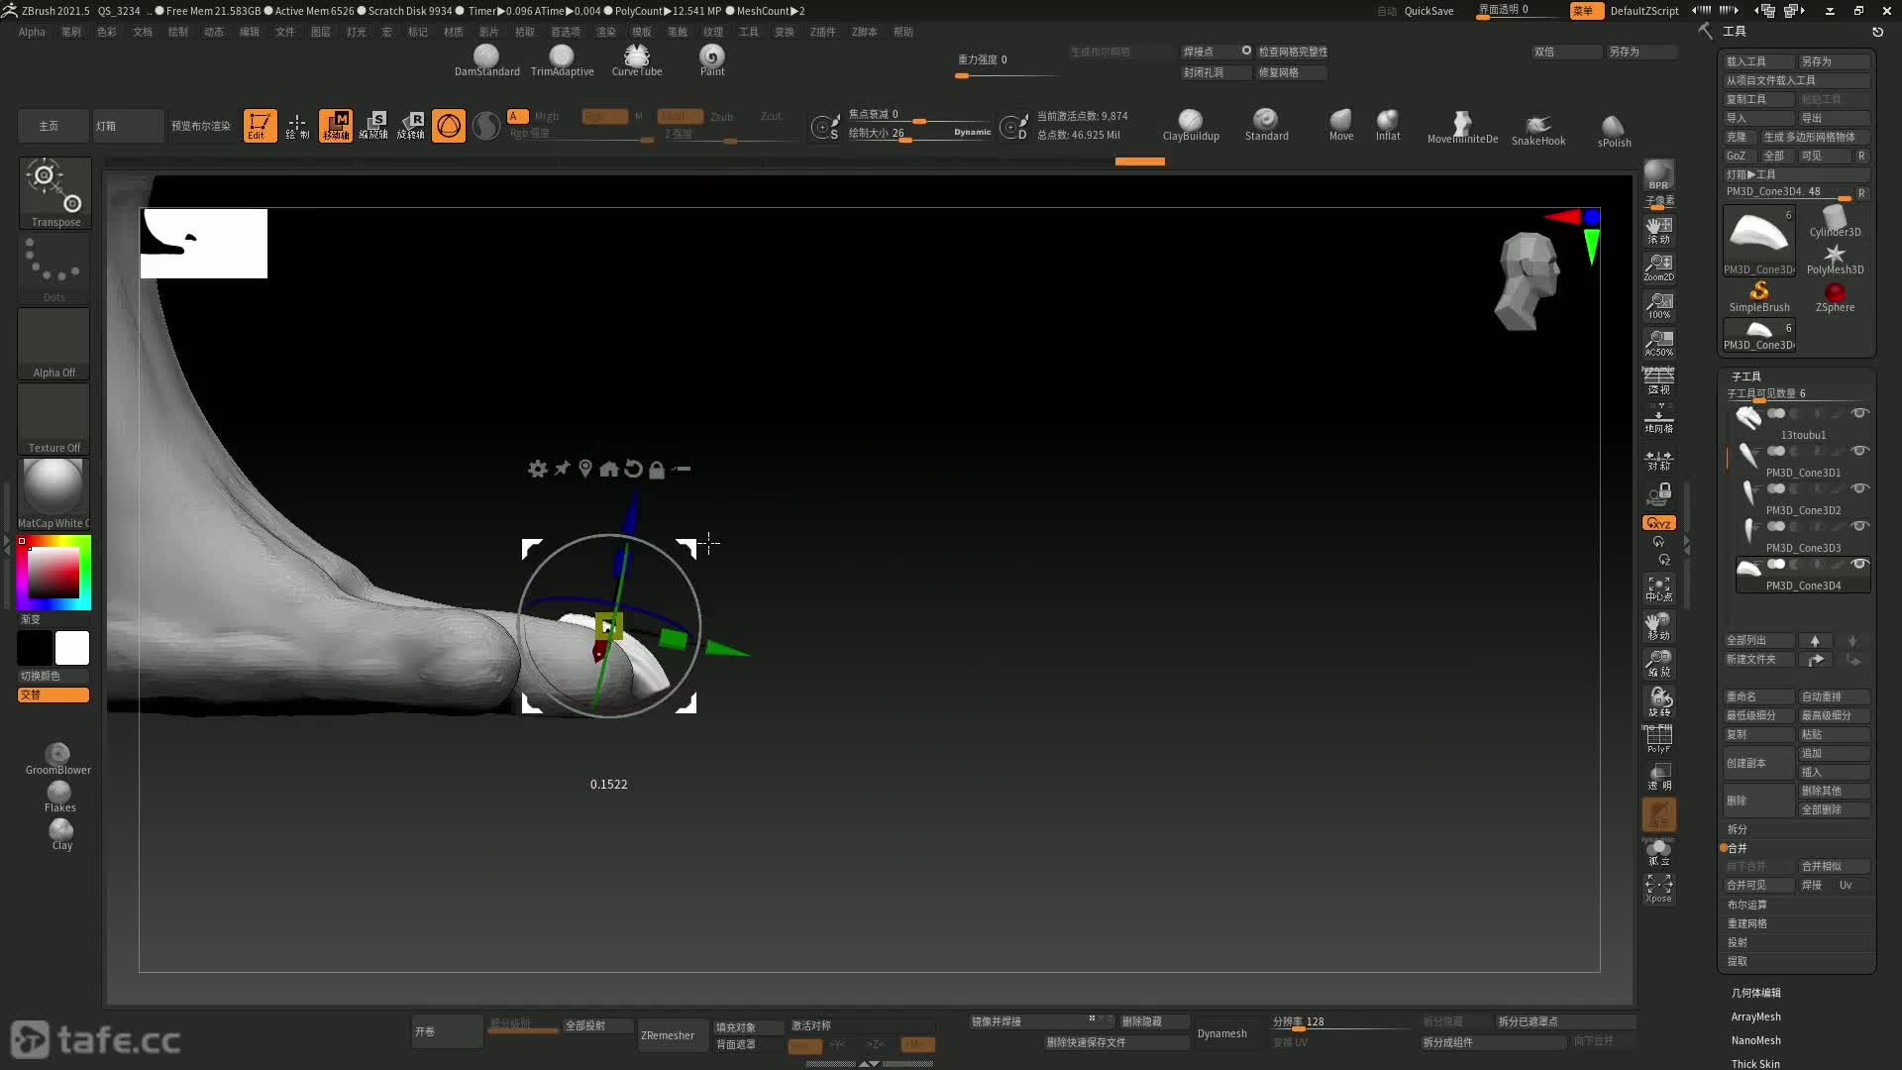This screenshot has width=1902, height=1070.
Task: Expand the 布尔运算 boolean section
Action: click(1747, 905)
